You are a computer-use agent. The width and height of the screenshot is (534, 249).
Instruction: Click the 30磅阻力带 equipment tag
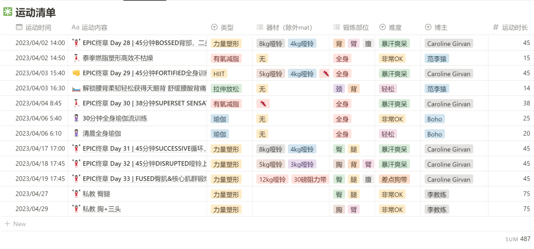(x=310, y=179)
